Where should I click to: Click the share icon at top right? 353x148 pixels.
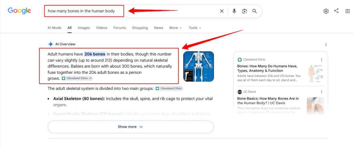(336, 11)
